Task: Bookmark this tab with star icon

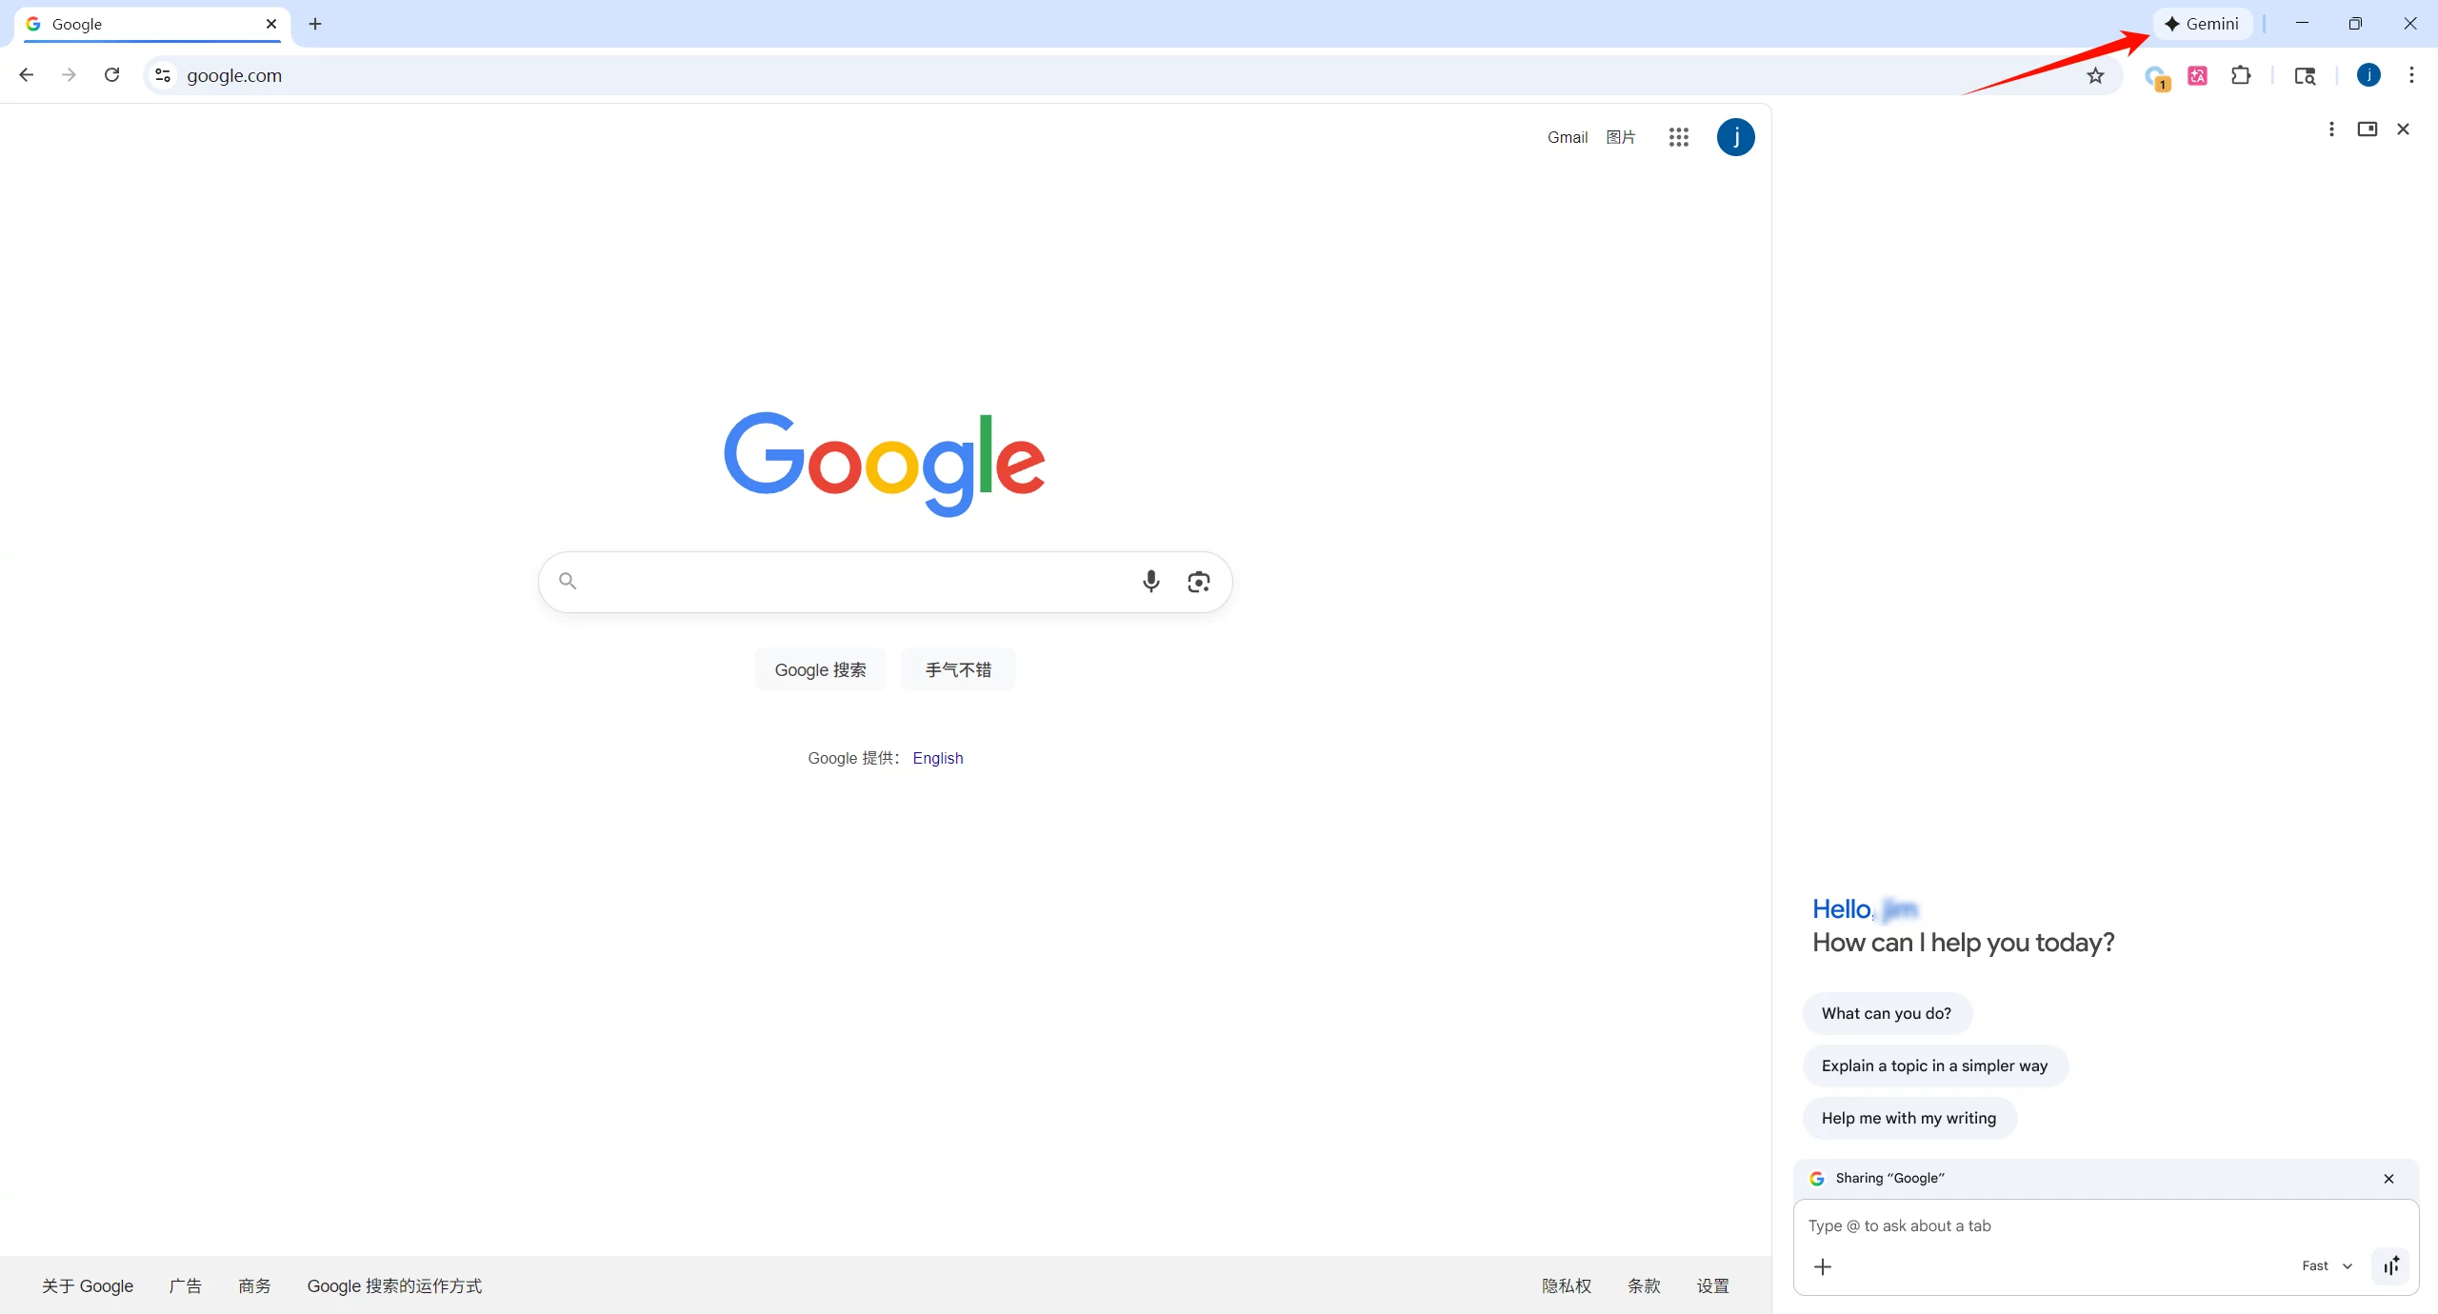Action: click(x=2095, y=75)
